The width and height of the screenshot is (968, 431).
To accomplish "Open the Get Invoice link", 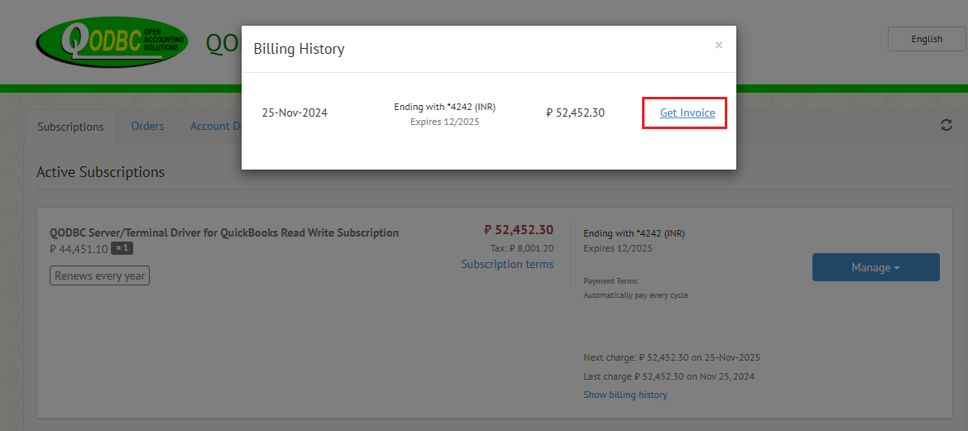I will tap(688, 113).
